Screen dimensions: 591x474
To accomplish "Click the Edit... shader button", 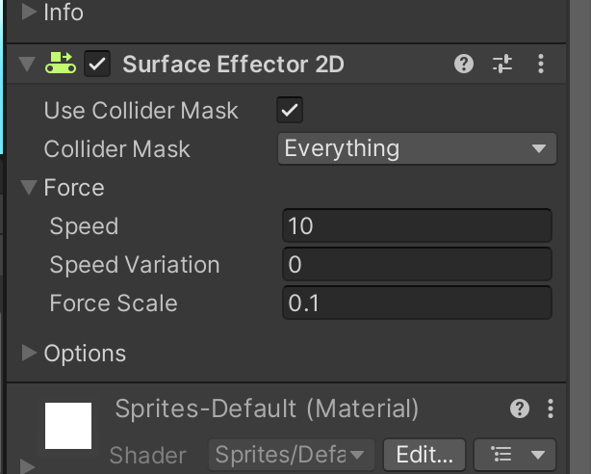I will 424,454.
